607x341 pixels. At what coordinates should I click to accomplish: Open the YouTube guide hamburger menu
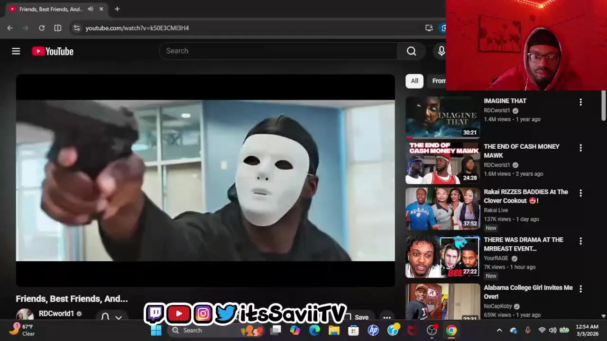click(x=16, y=51)
